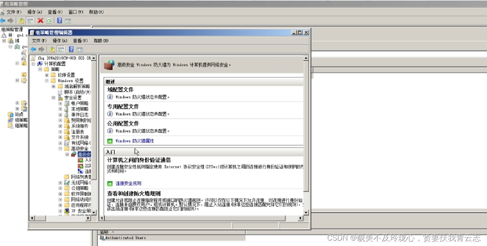Screen dimensions: 487x246
Task: Click the tree pane's horizontal scrollbar right arrow
Action: coord(88,218)
